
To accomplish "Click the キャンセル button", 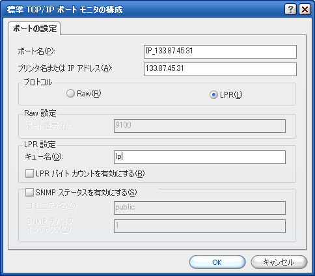I will pyautogui.click(x=279, y=262).
